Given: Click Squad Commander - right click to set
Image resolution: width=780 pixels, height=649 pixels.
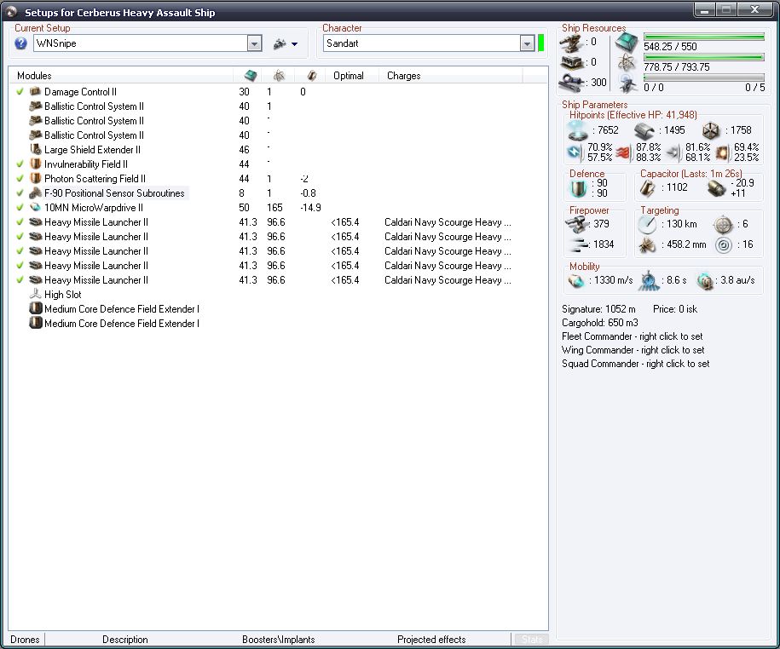Looking at the screenshot, I should (x=635, y=364).
